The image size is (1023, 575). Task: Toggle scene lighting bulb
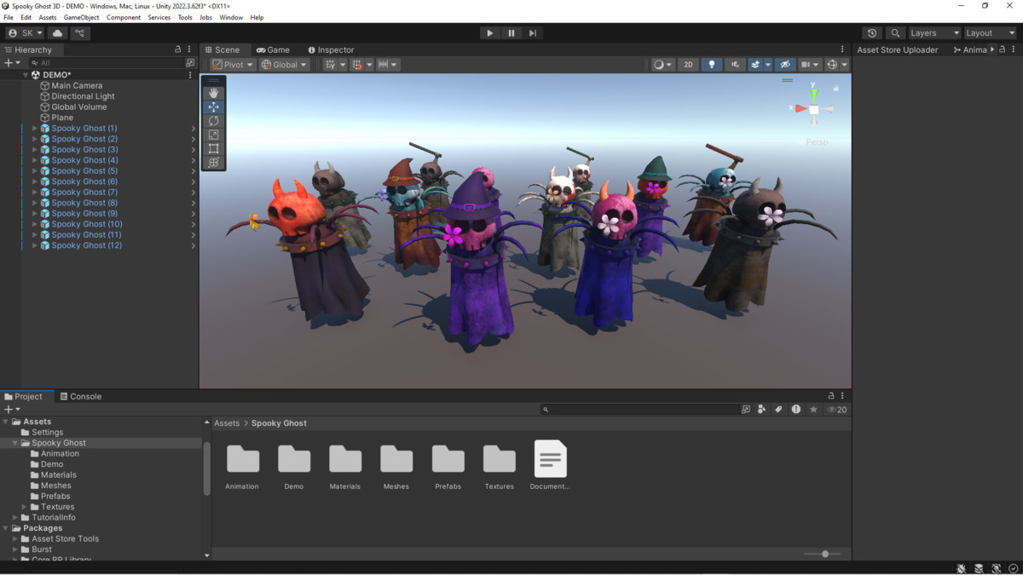(711, 65)
